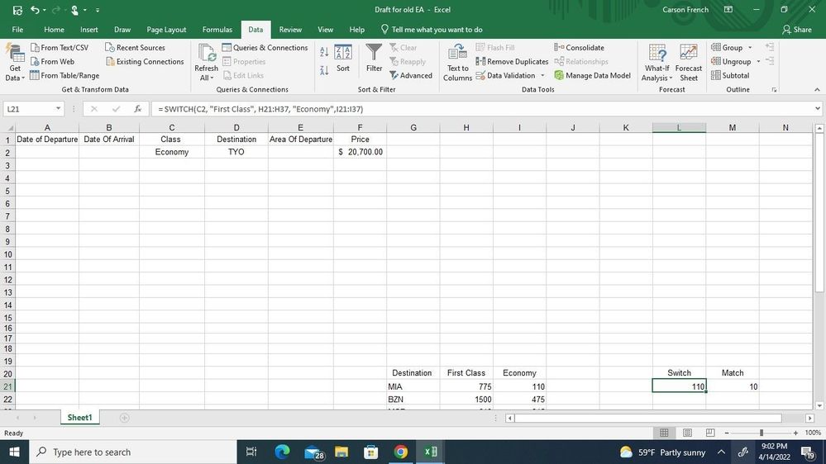Click the Group outline icon
Viewport: 826px width, 464px height.
pos(716,47)
